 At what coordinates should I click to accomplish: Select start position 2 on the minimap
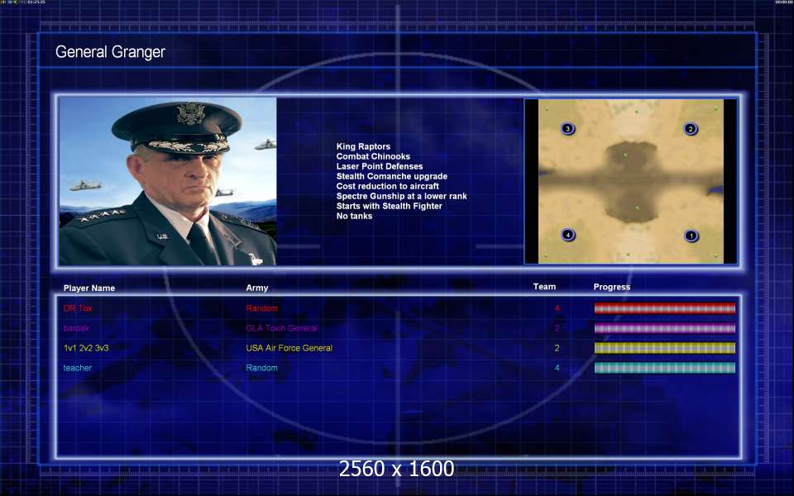(690, 129)
